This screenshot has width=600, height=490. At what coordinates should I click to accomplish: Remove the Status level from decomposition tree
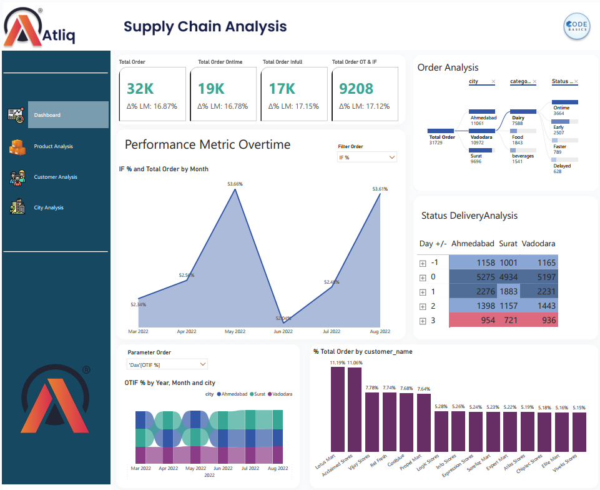click(x=576, y=82)
